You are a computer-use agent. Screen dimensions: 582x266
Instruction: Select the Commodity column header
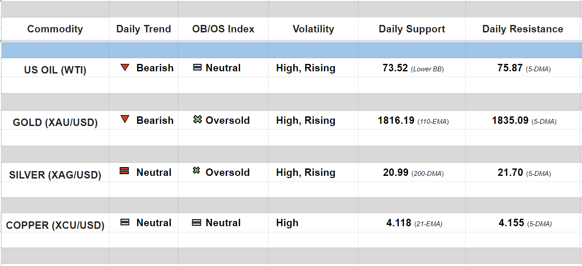point(55,29)
